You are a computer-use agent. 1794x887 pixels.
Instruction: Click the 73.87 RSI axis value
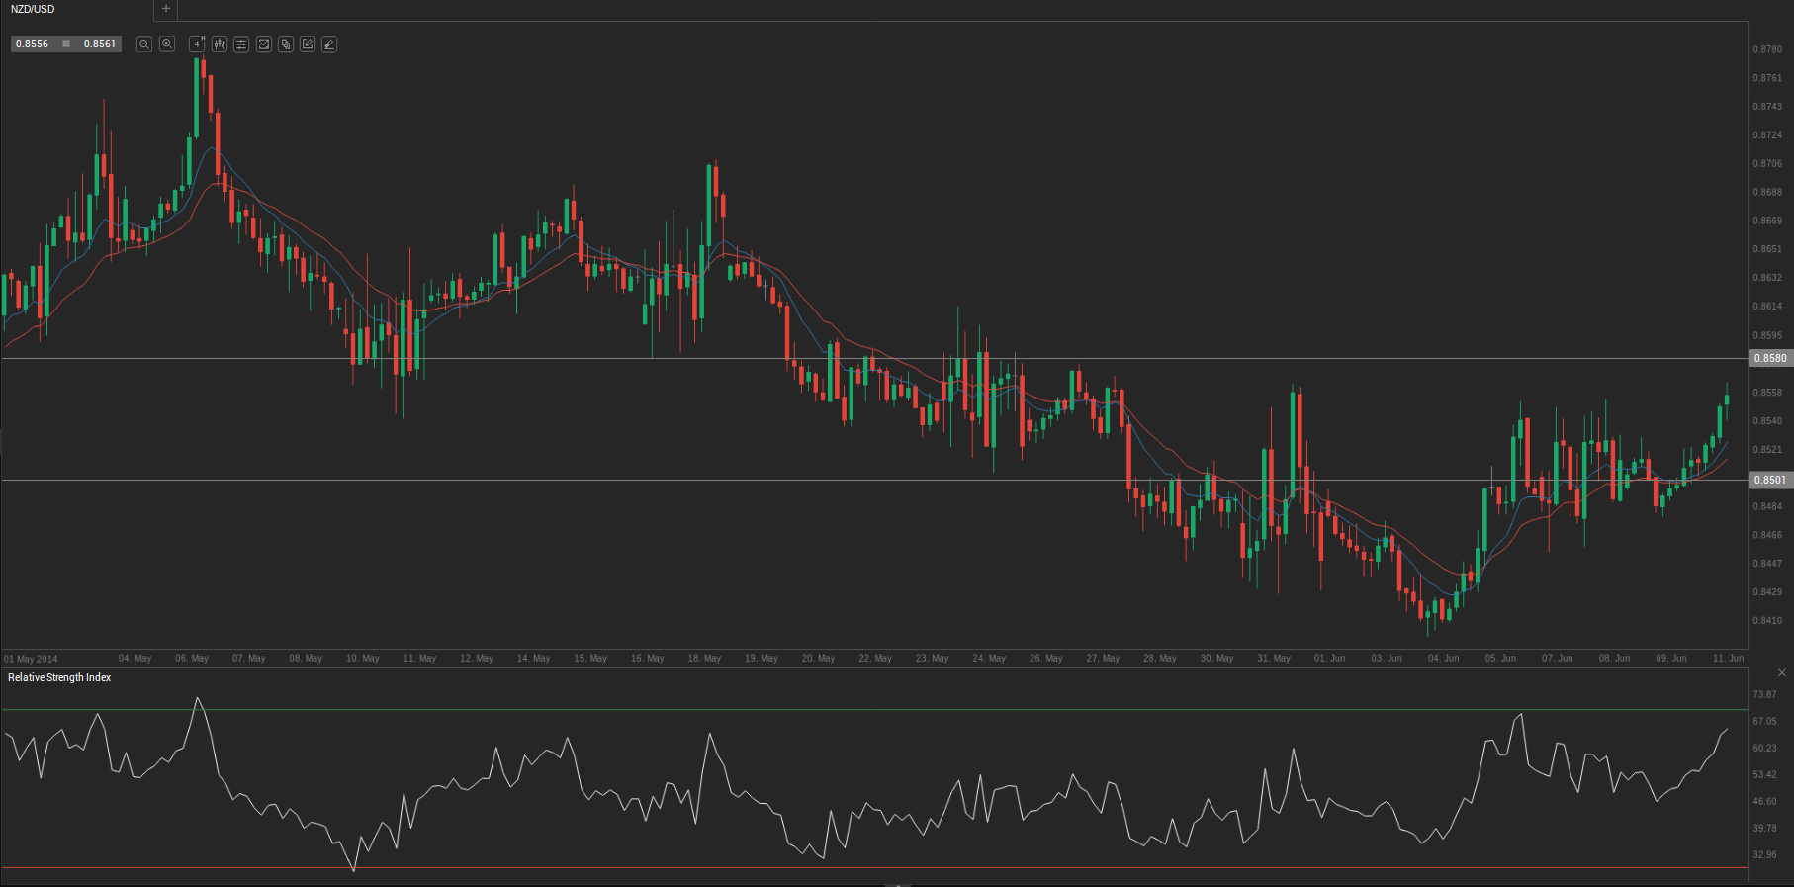coord(1764,694)
